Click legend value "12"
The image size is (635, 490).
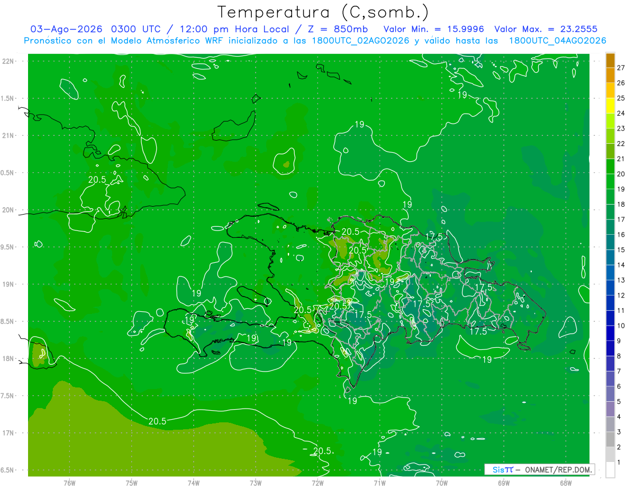point(621,295)
